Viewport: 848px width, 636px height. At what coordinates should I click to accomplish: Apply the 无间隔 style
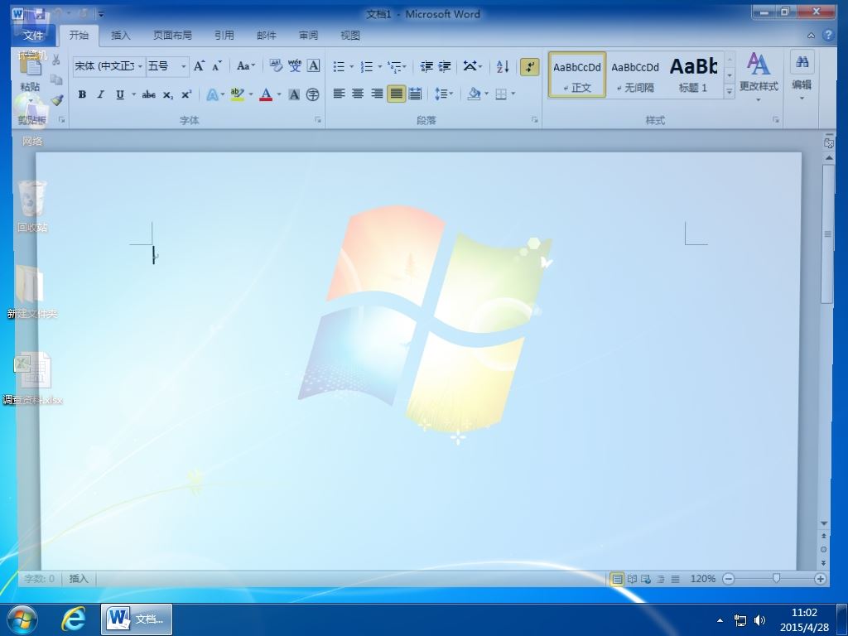(635, 75)
